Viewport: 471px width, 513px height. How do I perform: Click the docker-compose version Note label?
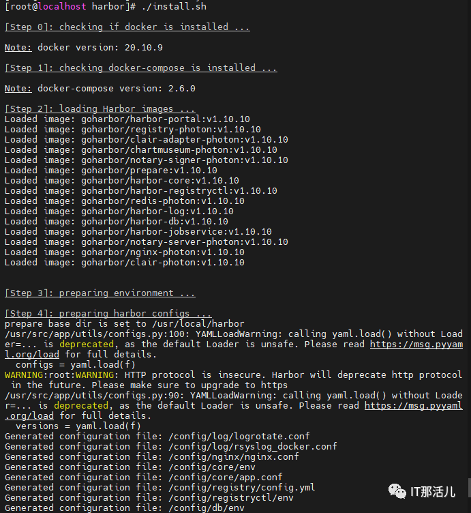click(x=18, y=88)
